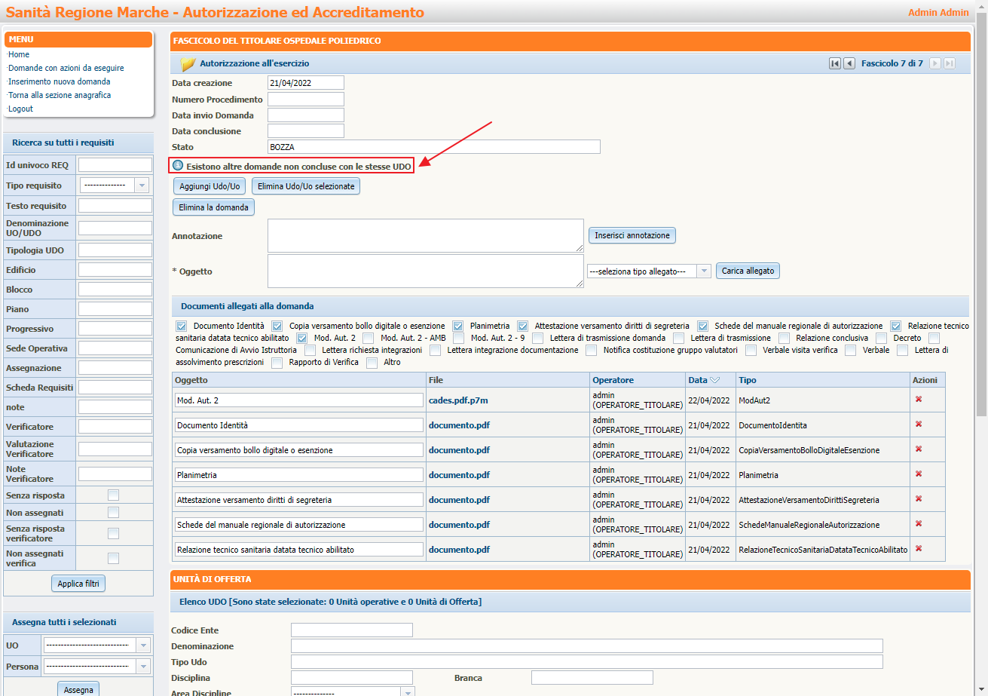Click info icon next to Esistono altre domande
The width and height of the screenshot is (988, 696).
[x=179, y=165]
